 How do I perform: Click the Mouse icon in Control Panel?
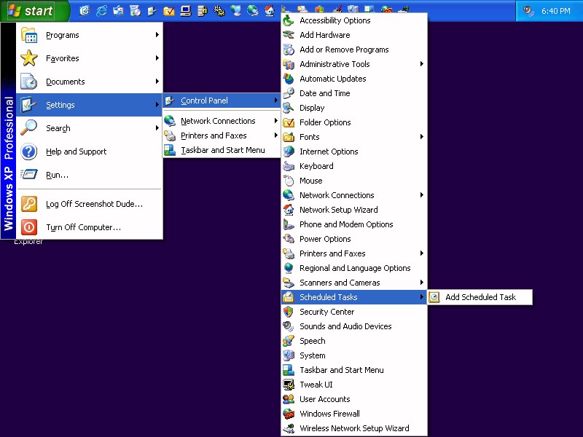tap(289, 181)
